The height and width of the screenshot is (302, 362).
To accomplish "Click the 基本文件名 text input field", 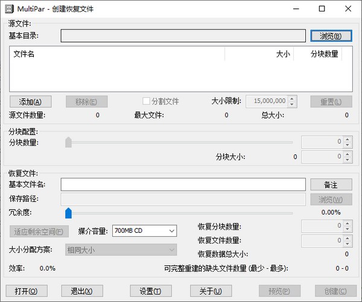I will coord(183,184).
